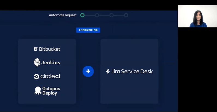Go to the fourth step circle
217x112 pixels.
(x=126, y=15)
